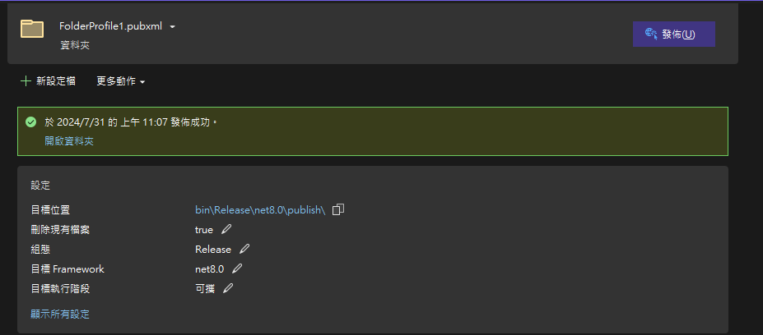Click the yellow folder profile icon
Image resolution: width=763 pixels, height=335 pixels.
32,29
